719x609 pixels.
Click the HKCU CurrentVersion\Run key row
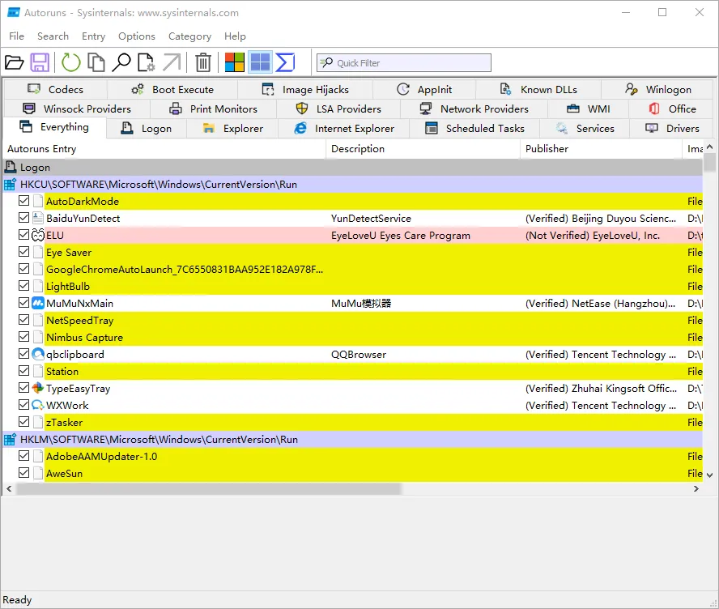[x=353, y=184]
